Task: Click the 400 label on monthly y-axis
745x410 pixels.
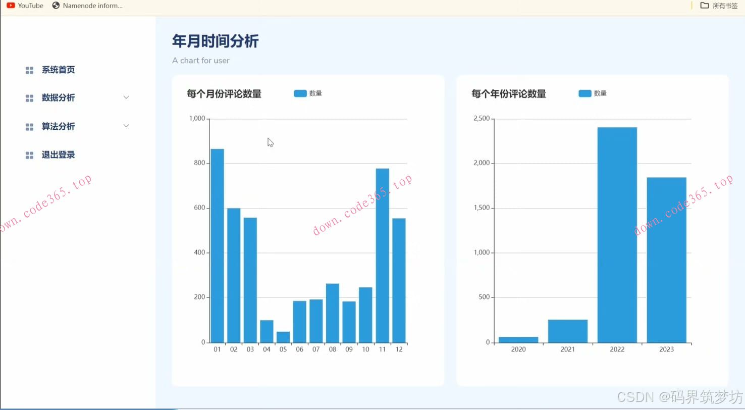Action: 199,252
